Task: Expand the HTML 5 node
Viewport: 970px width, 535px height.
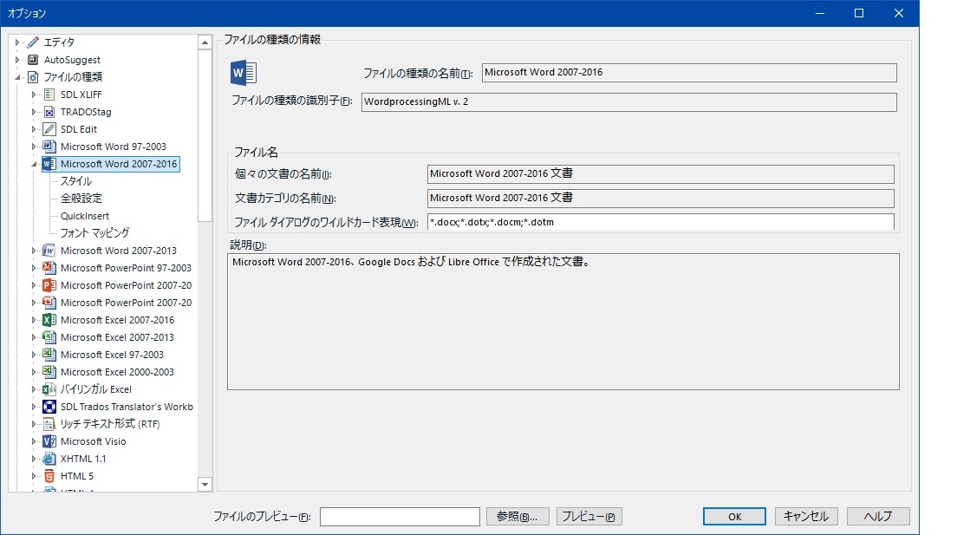Action: (x=34, y=475)
